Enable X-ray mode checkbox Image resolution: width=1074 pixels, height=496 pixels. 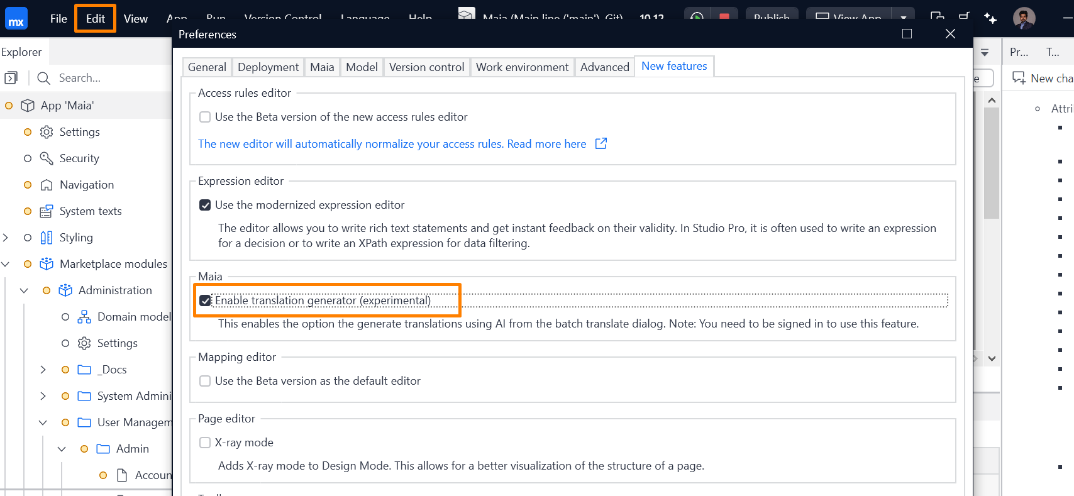[205, 443]
